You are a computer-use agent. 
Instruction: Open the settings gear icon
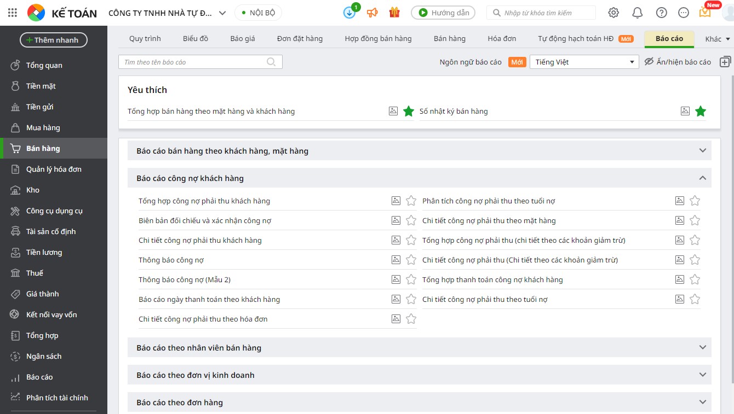pyautogui.click(x=613, y=13)
